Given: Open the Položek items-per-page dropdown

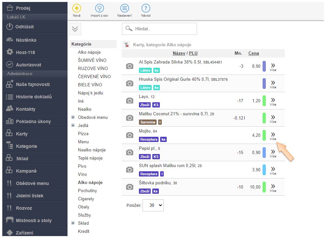Looking at the screenshot, I should [x=153, y=205].
